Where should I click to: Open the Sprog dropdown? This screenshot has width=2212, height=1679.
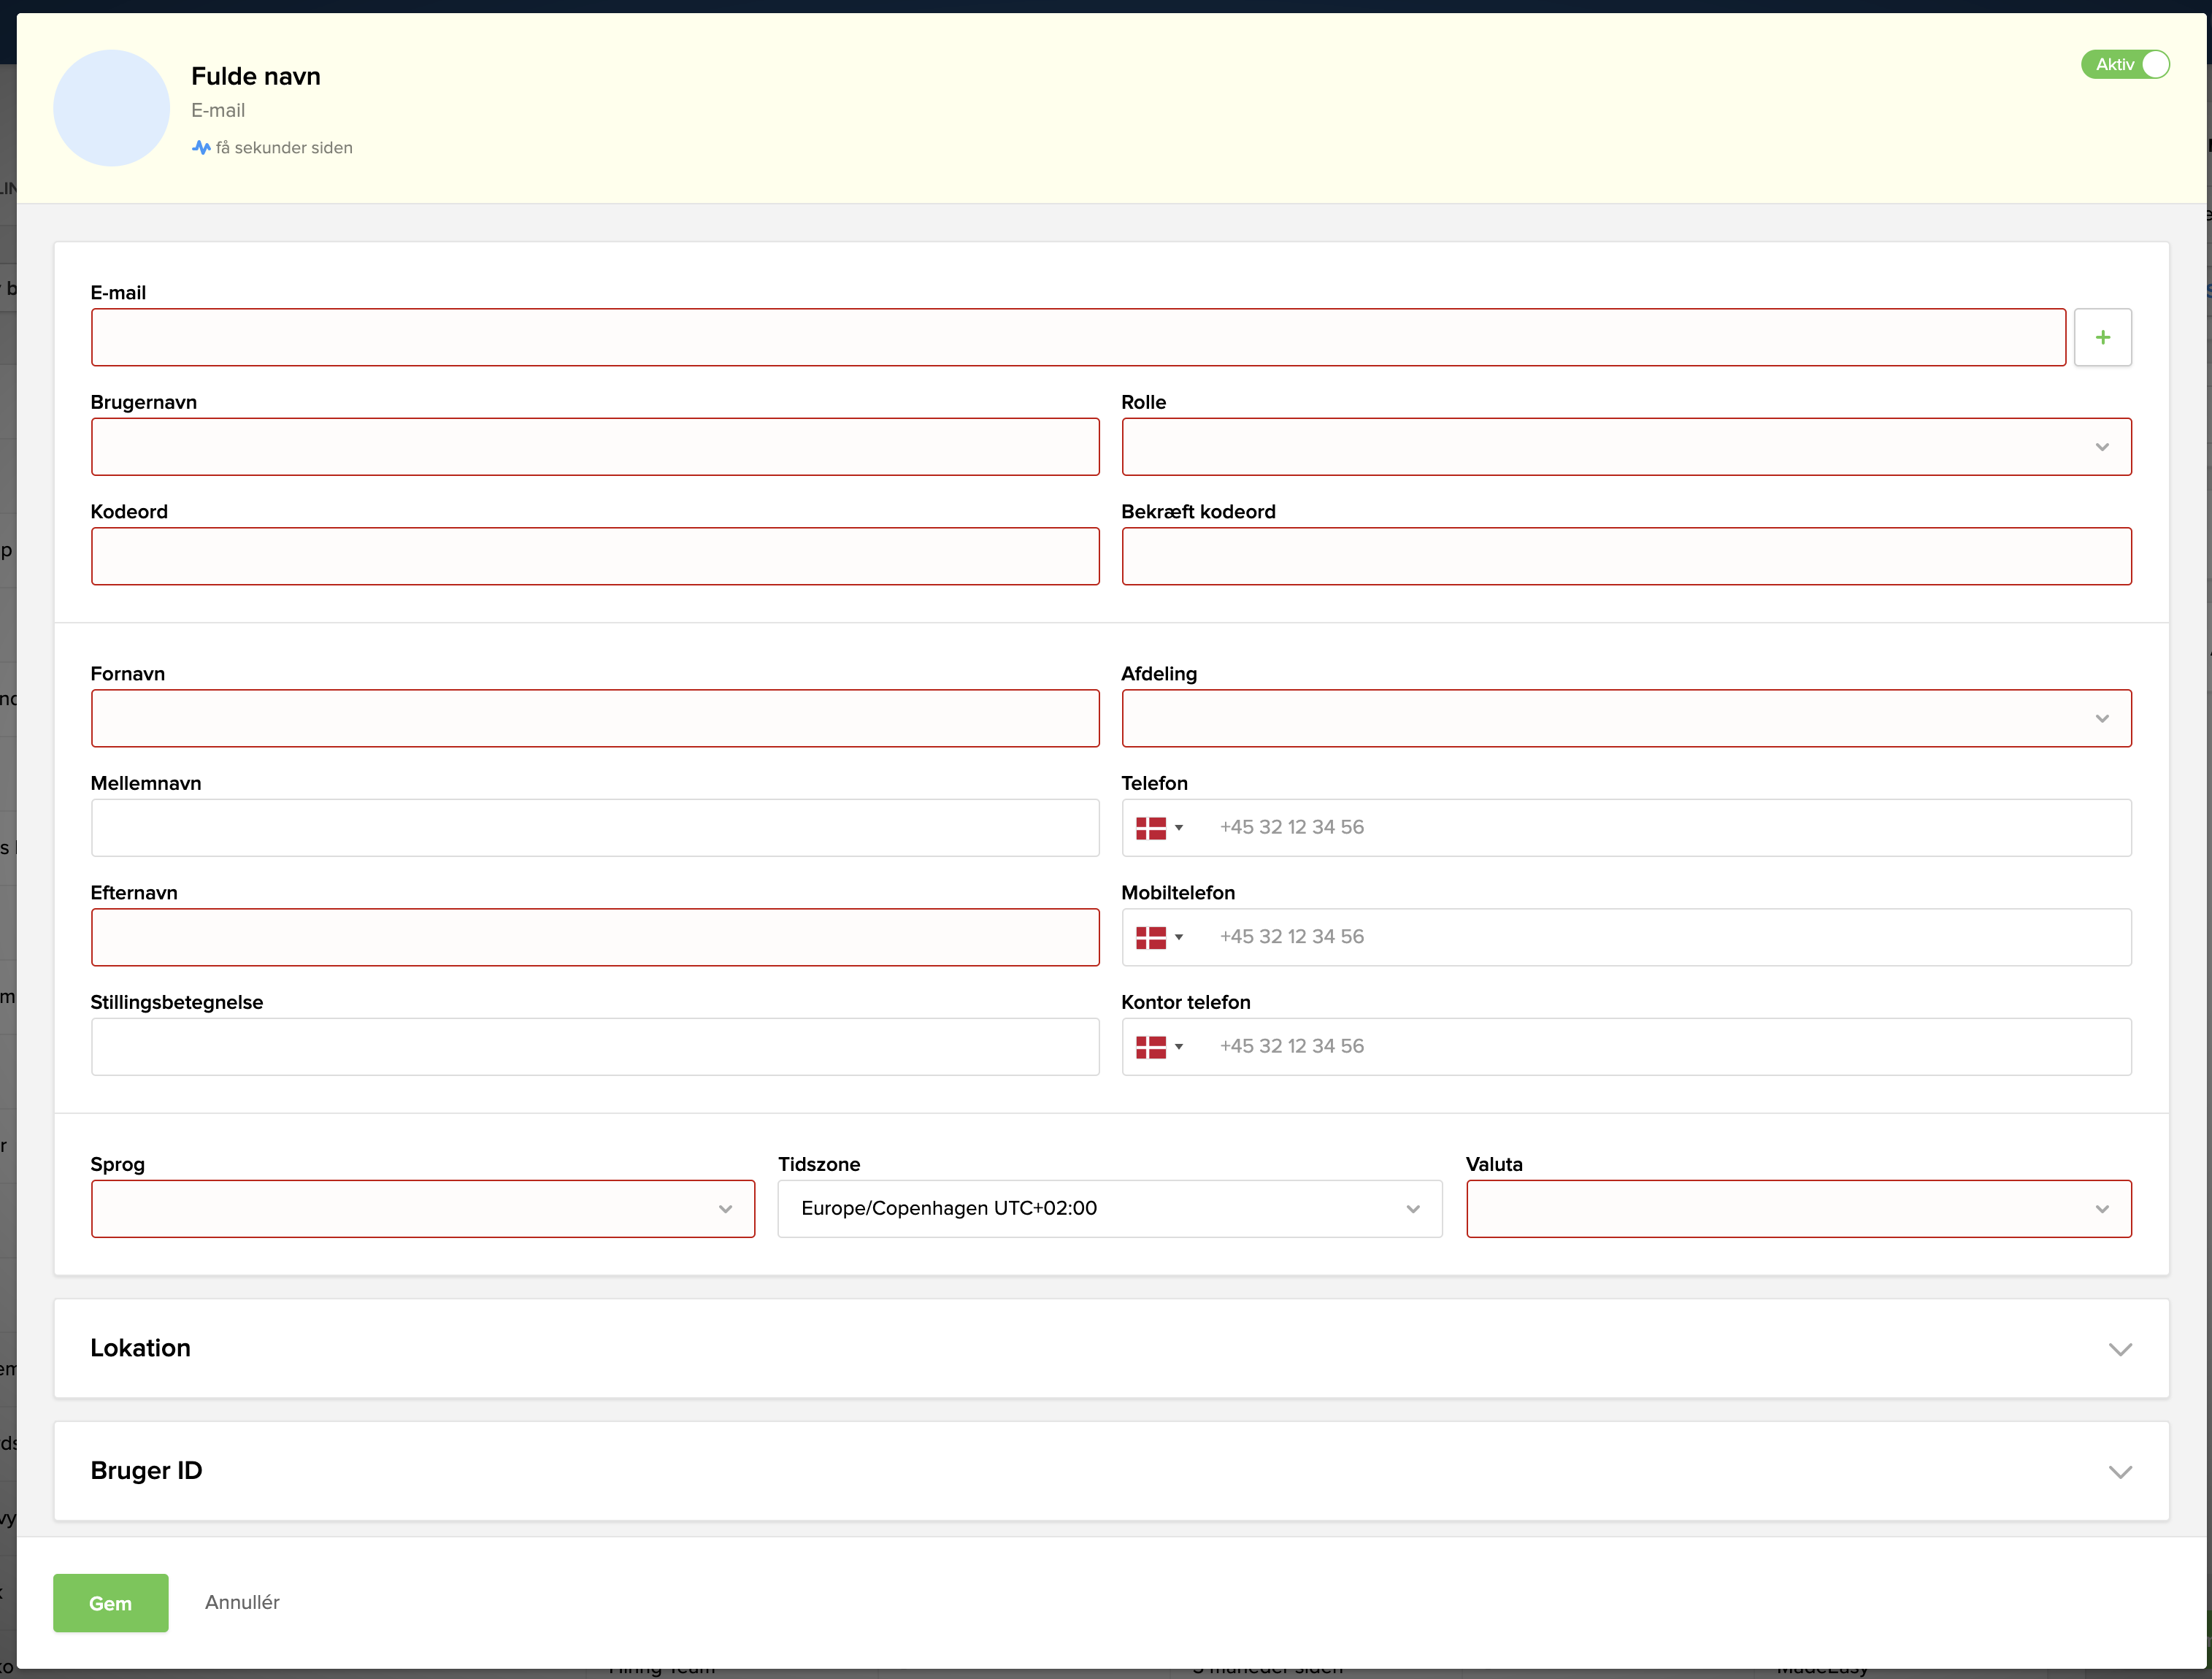click(x=422, y=1209)
